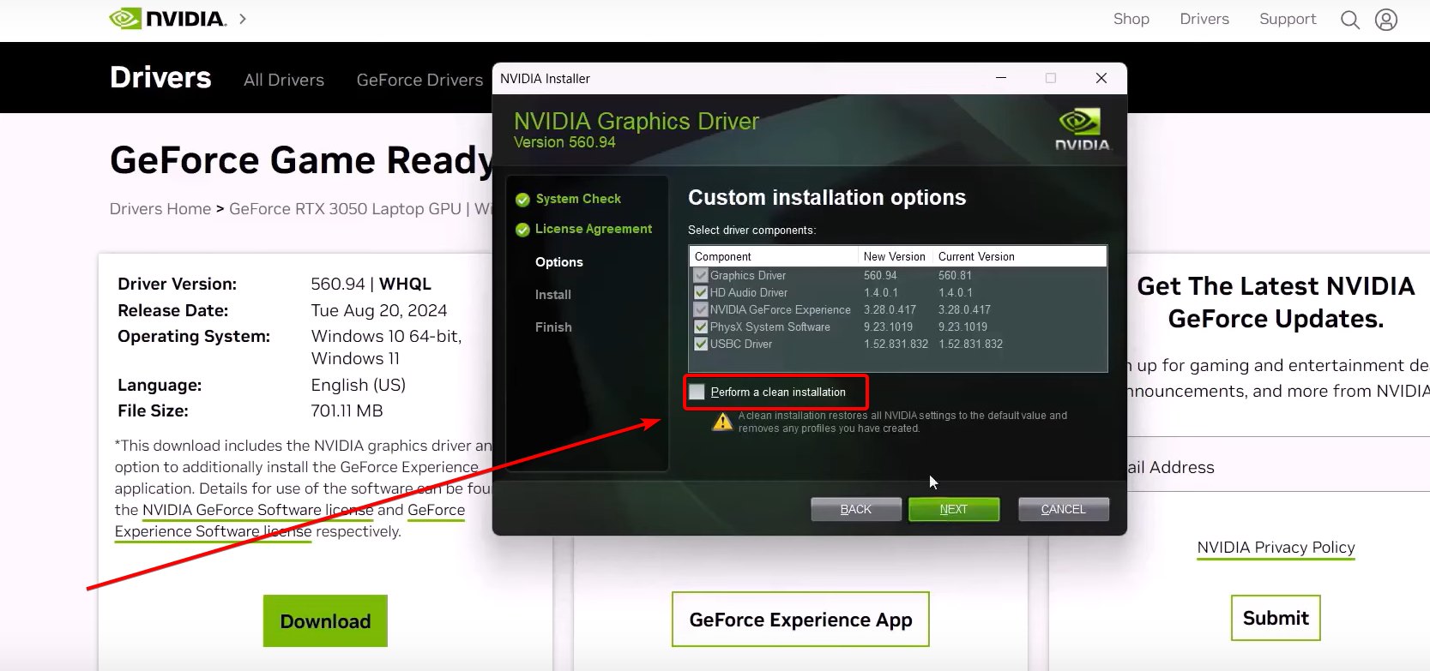Open the search icon in website header
Viewport: 1430px width, 671px height.
1350,20
